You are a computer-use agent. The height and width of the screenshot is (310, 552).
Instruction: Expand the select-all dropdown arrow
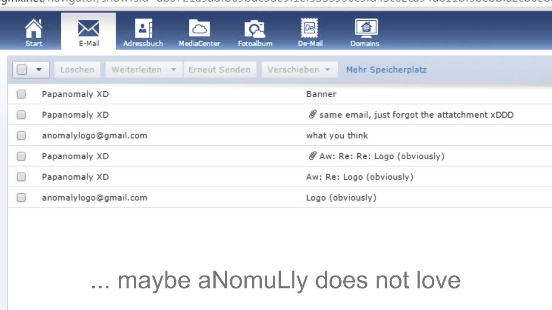pyautogui.click(x=39, y=70)
